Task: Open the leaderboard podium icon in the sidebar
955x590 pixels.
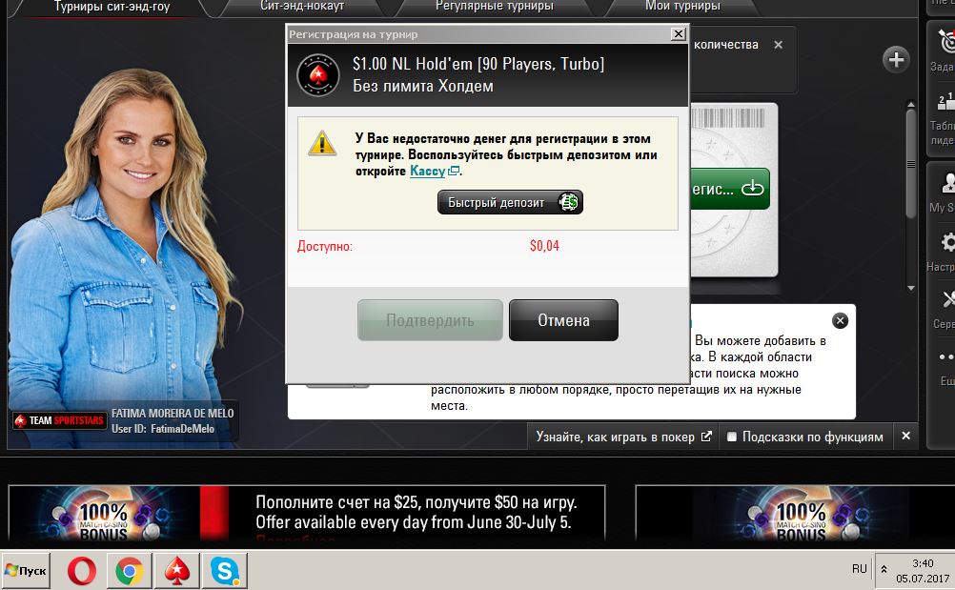Action: [x=945, y=102]
